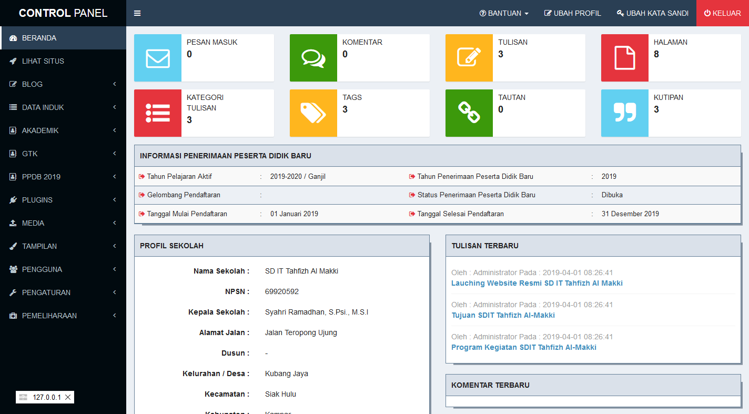The height and width of the screenshot is (414, 749).
Task: Open the Bantuan dropdown menu
Action: tap(504, 13)
